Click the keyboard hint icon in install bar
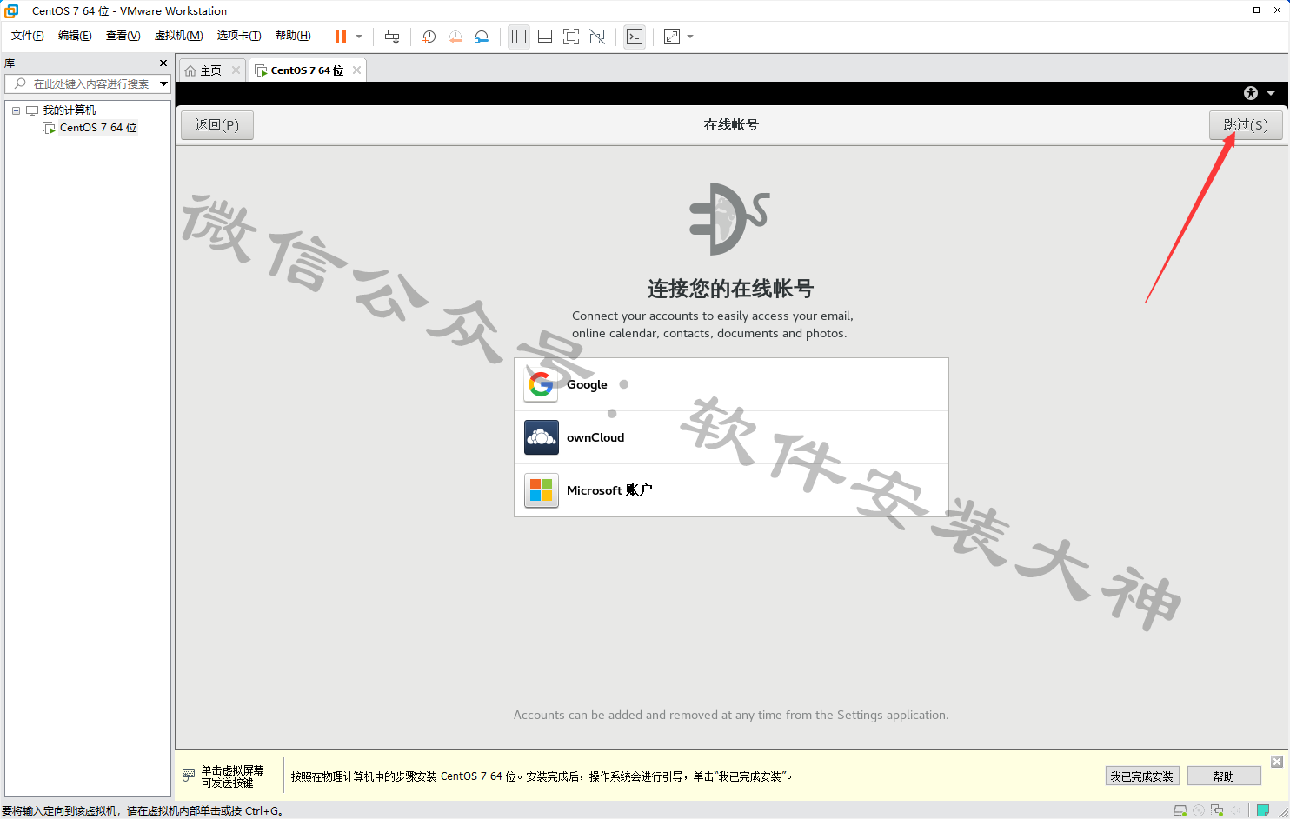The height and width of the screenshot is (819, 1290). [x=189, y=775]
